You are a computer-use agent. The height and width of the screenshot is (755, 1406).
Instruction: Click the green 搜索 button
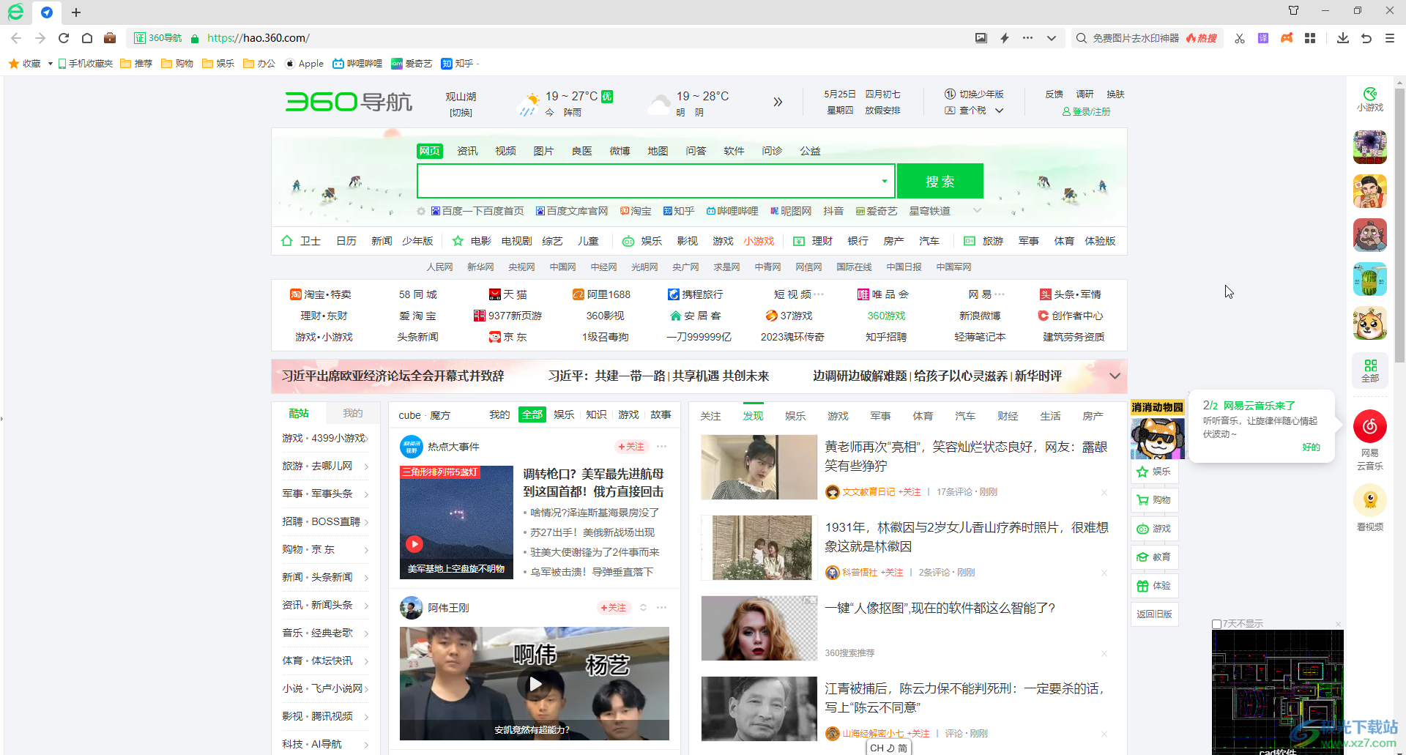940,181
